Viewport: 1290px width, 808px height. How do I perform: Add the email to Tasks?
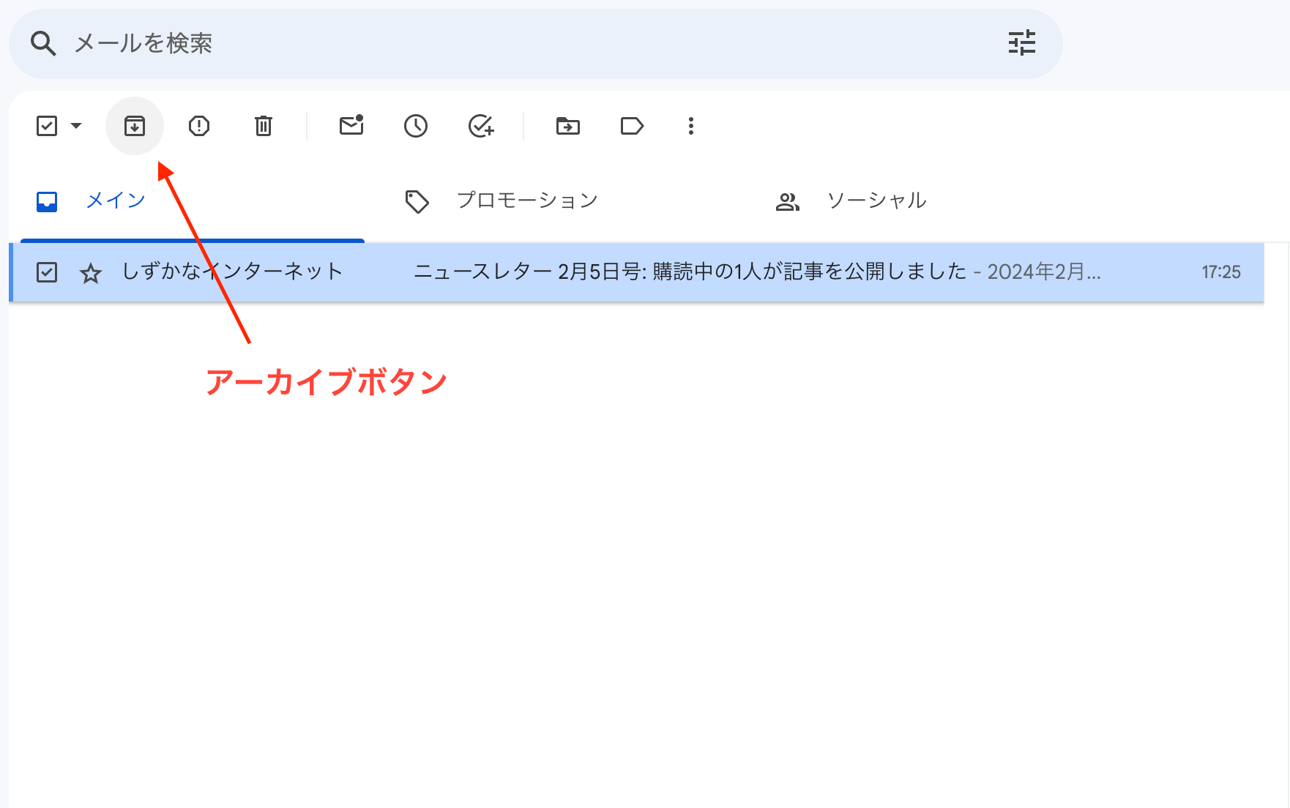(x=481, y=126)
